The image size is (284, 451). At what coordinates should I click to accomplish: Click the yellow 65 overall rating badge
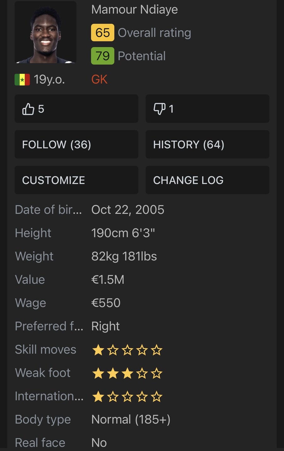(x=103, y=33)
